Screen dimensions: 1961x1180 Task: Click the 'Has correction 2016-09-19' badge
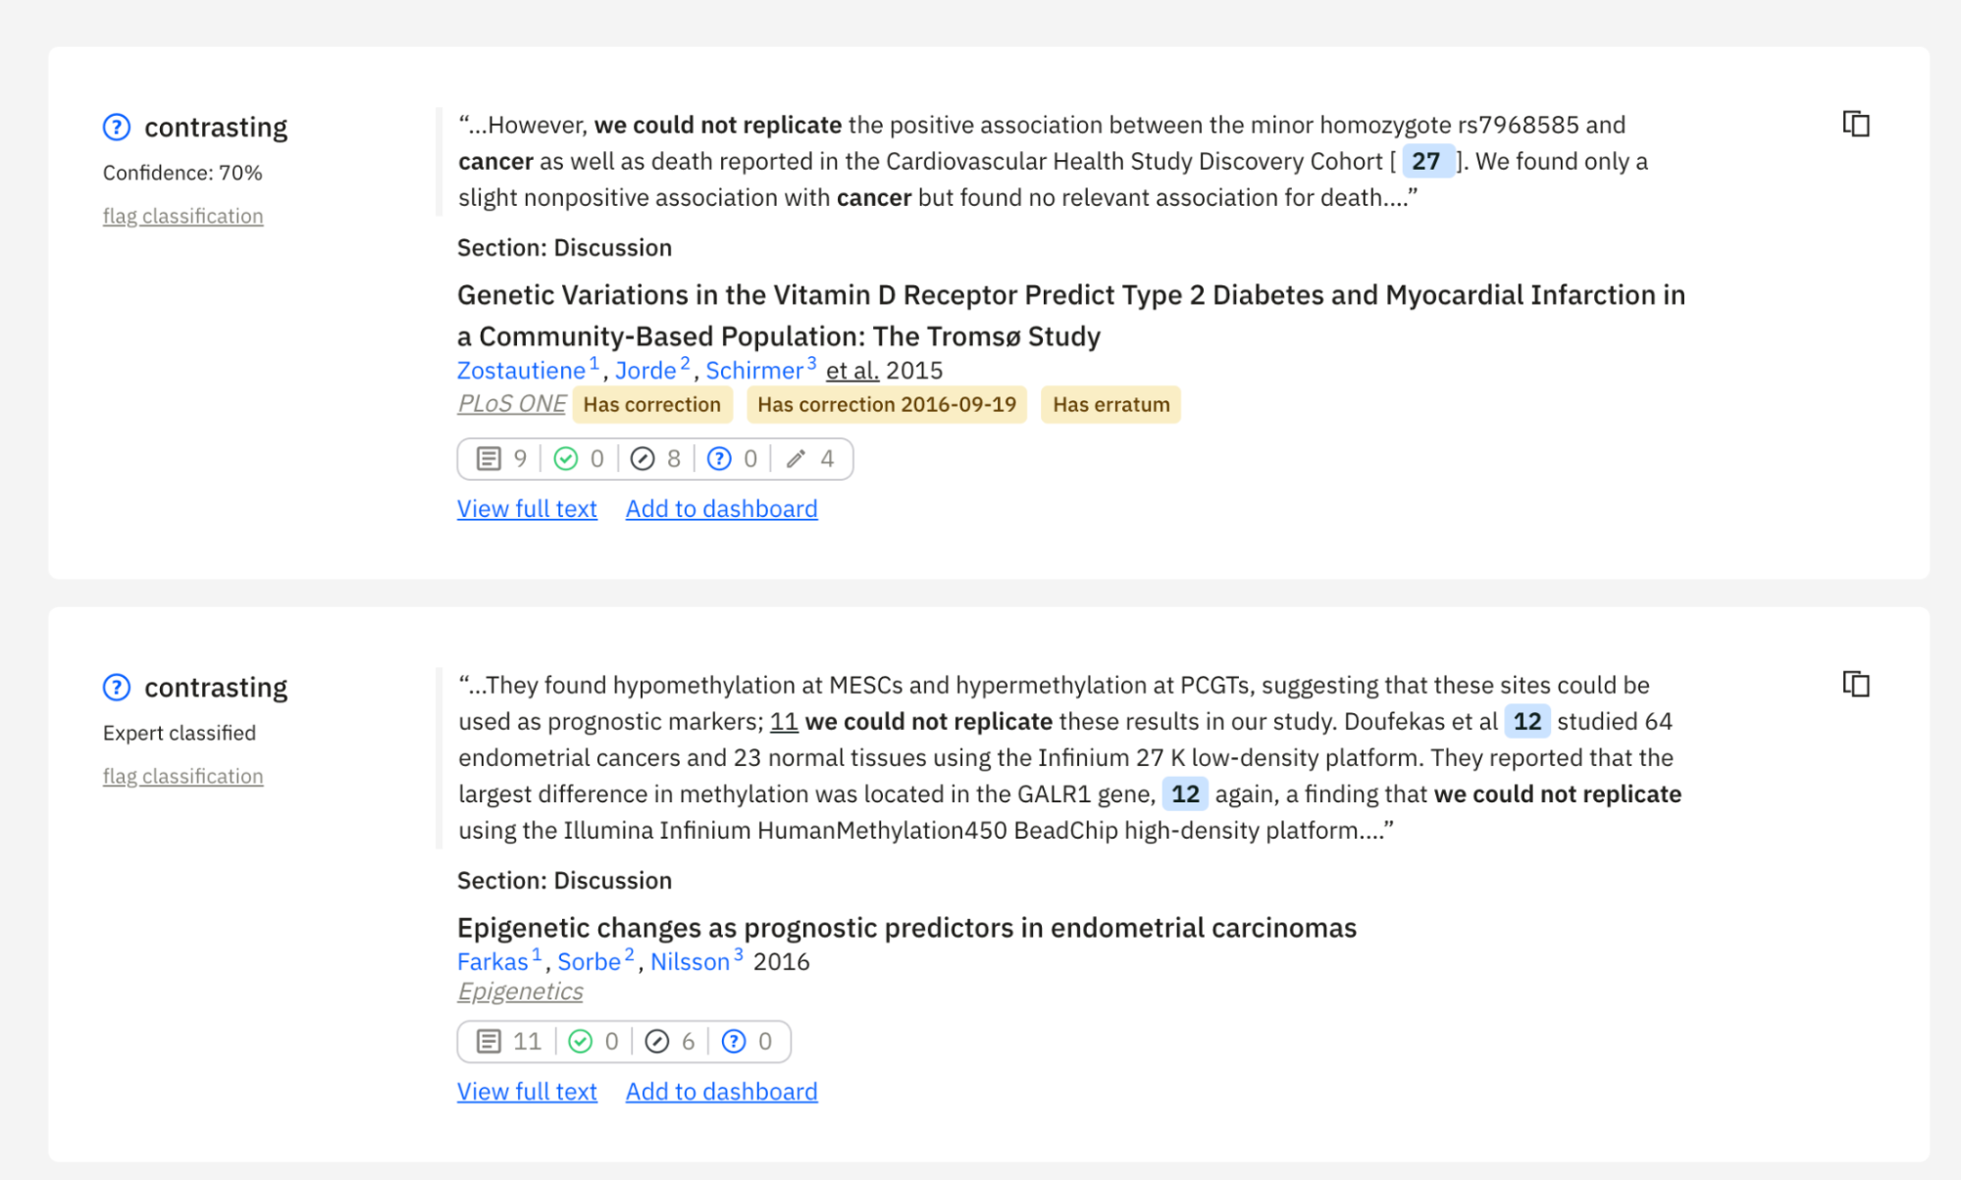[886, 405]
